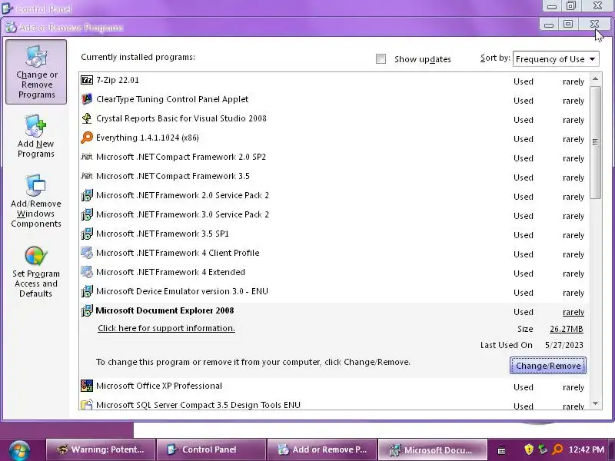The image size is (615, 461).
Task: Click the scrollbar up arrow
Action: [595, 79]
